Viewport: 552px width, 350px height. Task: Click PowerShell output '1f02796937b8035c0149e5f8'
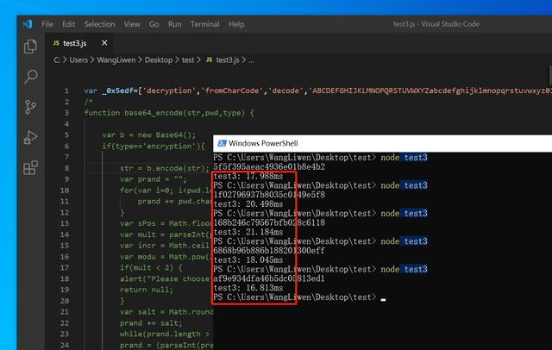click(x=269, y=195)
